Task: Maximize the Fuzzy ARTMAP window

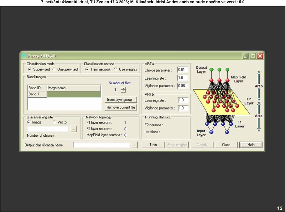Action: (253, 56)
